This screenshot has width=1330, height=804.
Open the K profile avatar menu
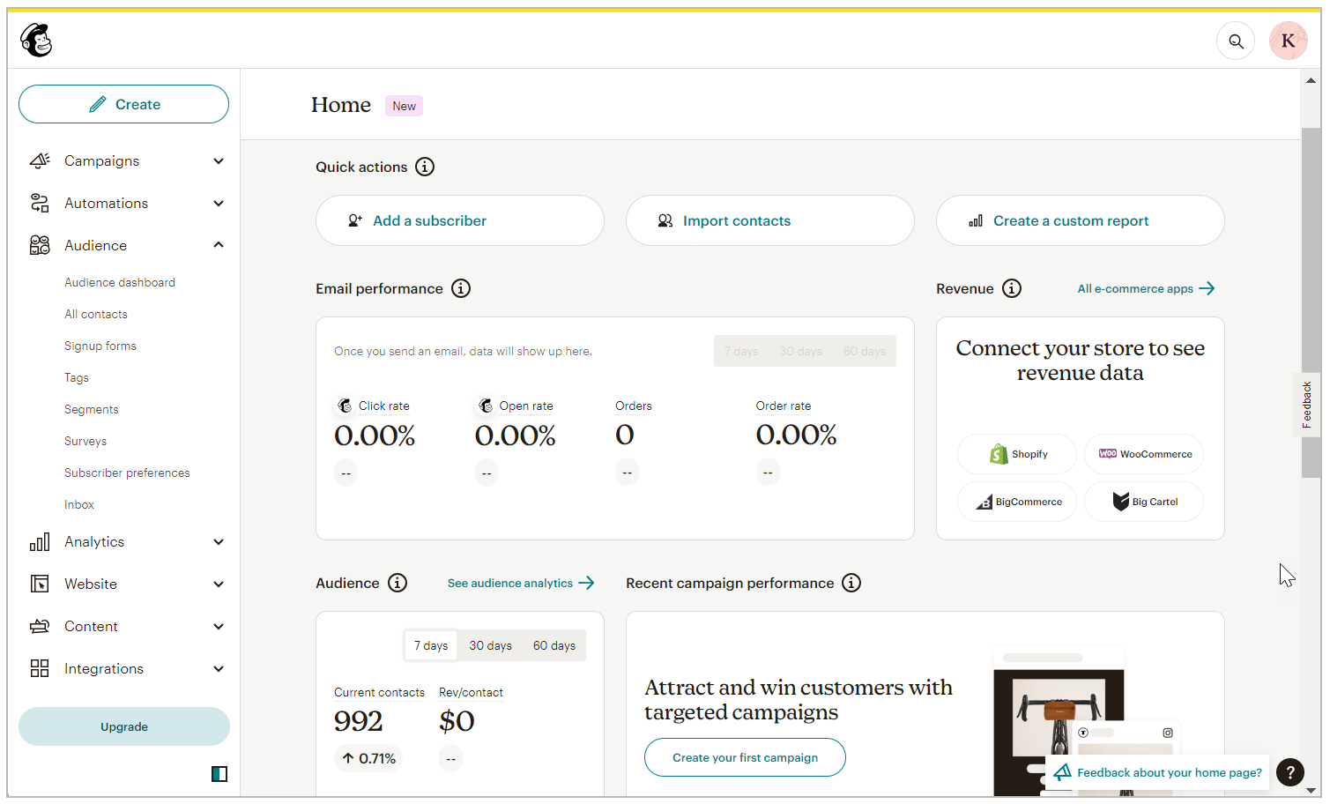[1288, 41]
